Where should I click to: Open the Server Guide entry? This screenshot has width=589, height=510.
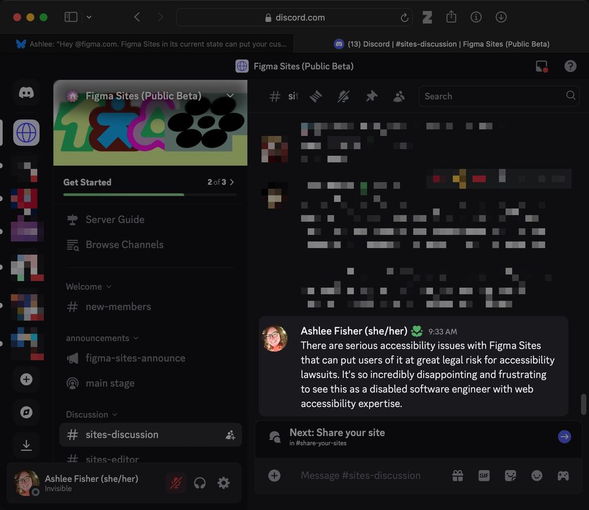[150, 219]
